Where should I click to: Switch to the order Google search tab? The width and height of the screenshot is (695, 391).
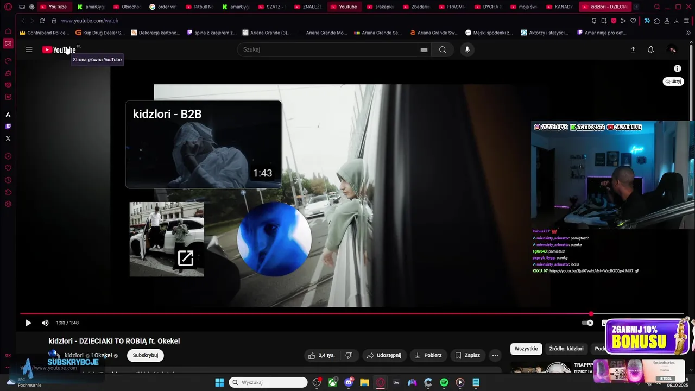coord(163,7)
